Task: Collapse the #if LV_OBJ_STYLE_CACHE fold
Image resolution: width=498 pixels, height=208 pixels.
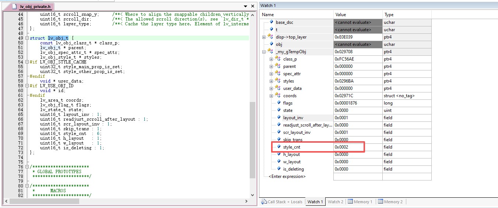Action: point(27,62)
